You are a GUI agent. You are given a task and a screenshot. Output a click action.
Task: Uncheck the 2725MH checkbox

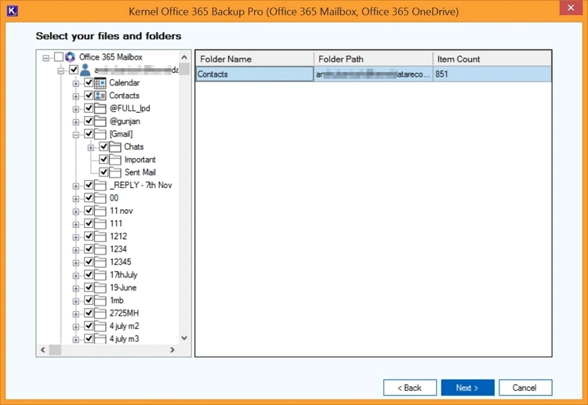(89, 313)
